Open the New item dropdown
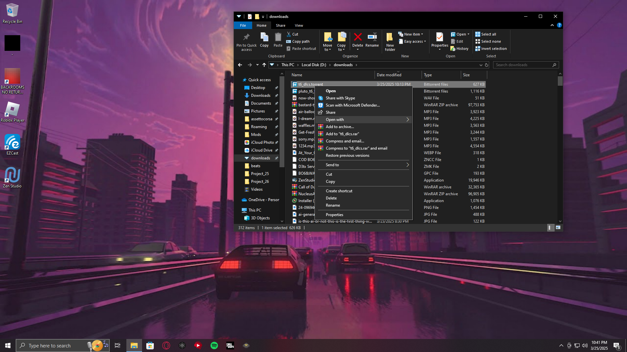This screenshot has width=627, height=352. pyautogui.click(x=410, y=34)
